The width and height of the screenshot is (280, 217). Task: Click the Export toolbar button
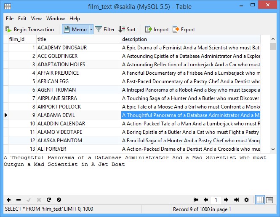pos(184,30)
